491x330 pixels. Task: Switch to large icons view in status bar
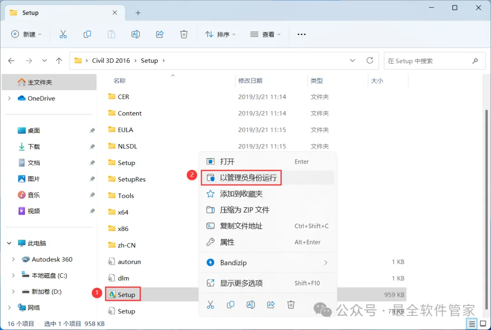click(x=483, y=324)
